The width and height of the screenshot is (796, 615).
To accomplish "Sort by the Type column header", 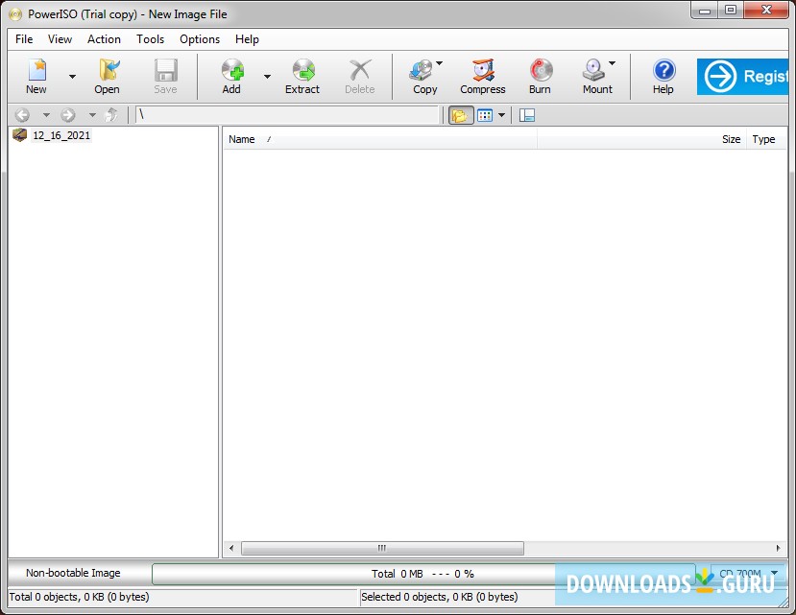I will click(766, 139).
